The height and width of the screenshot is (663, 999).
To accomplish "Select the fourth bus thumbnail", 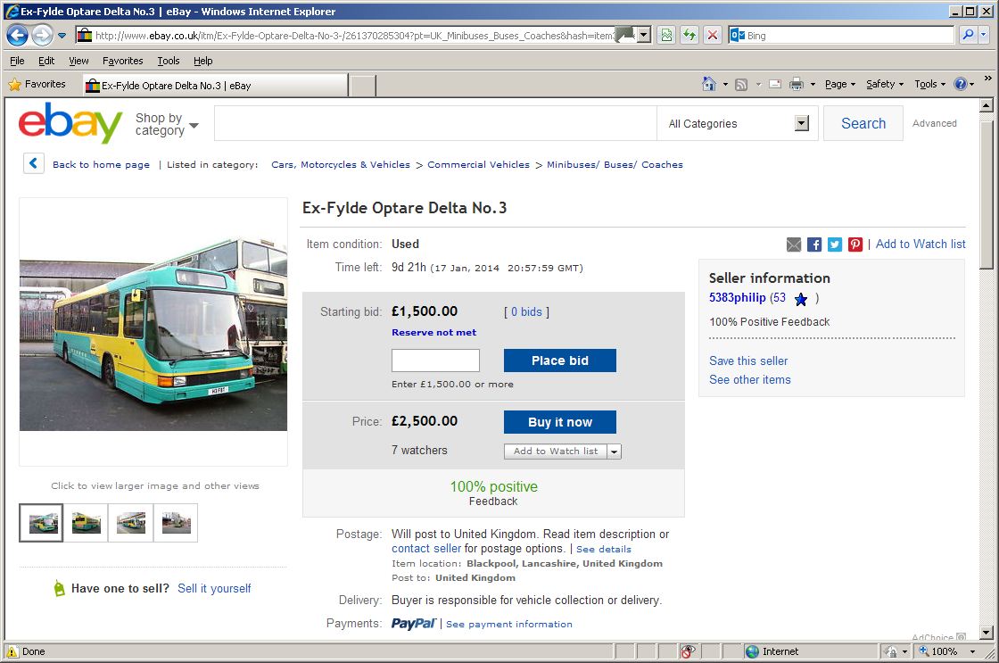I will (176, 523).
